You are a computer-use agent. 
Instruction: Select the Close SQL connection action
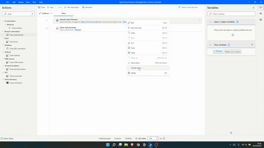[17, 49]
